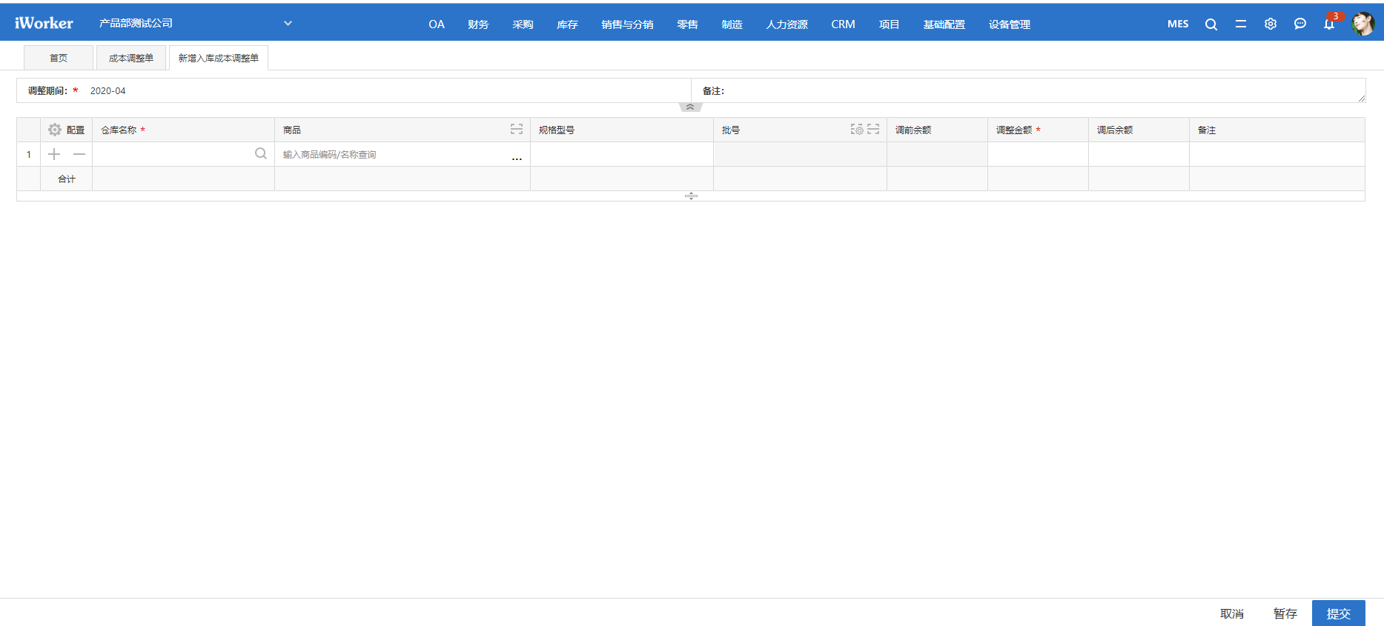
Task: Open the settings gear in header
Action: coord(1271,24)
